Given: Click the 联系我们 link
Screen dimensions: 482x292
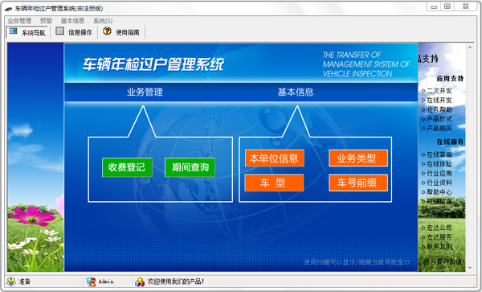Looking at the screenshot, I should point(439,246).
